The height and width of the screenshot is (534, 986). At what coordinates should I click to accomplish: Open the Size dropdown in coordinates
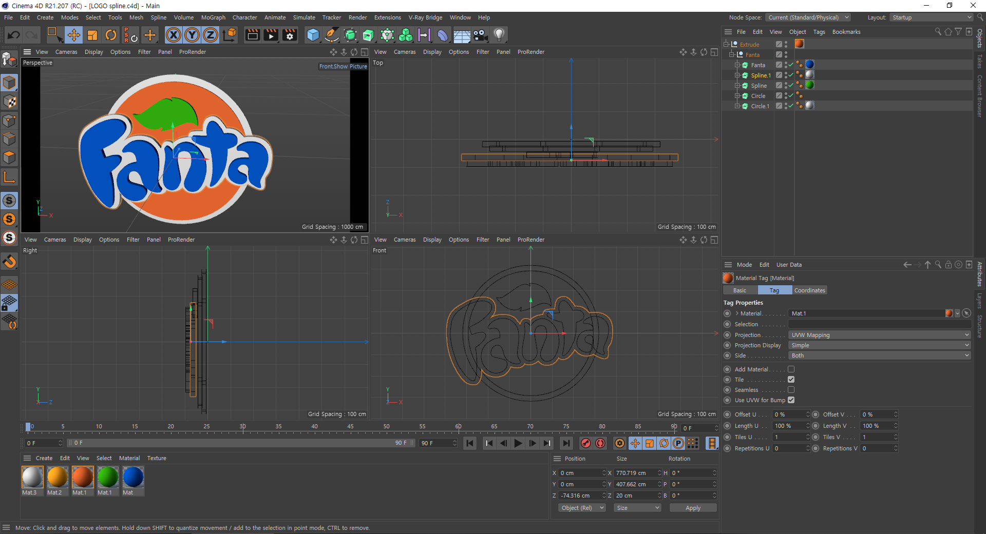(638, 508)
